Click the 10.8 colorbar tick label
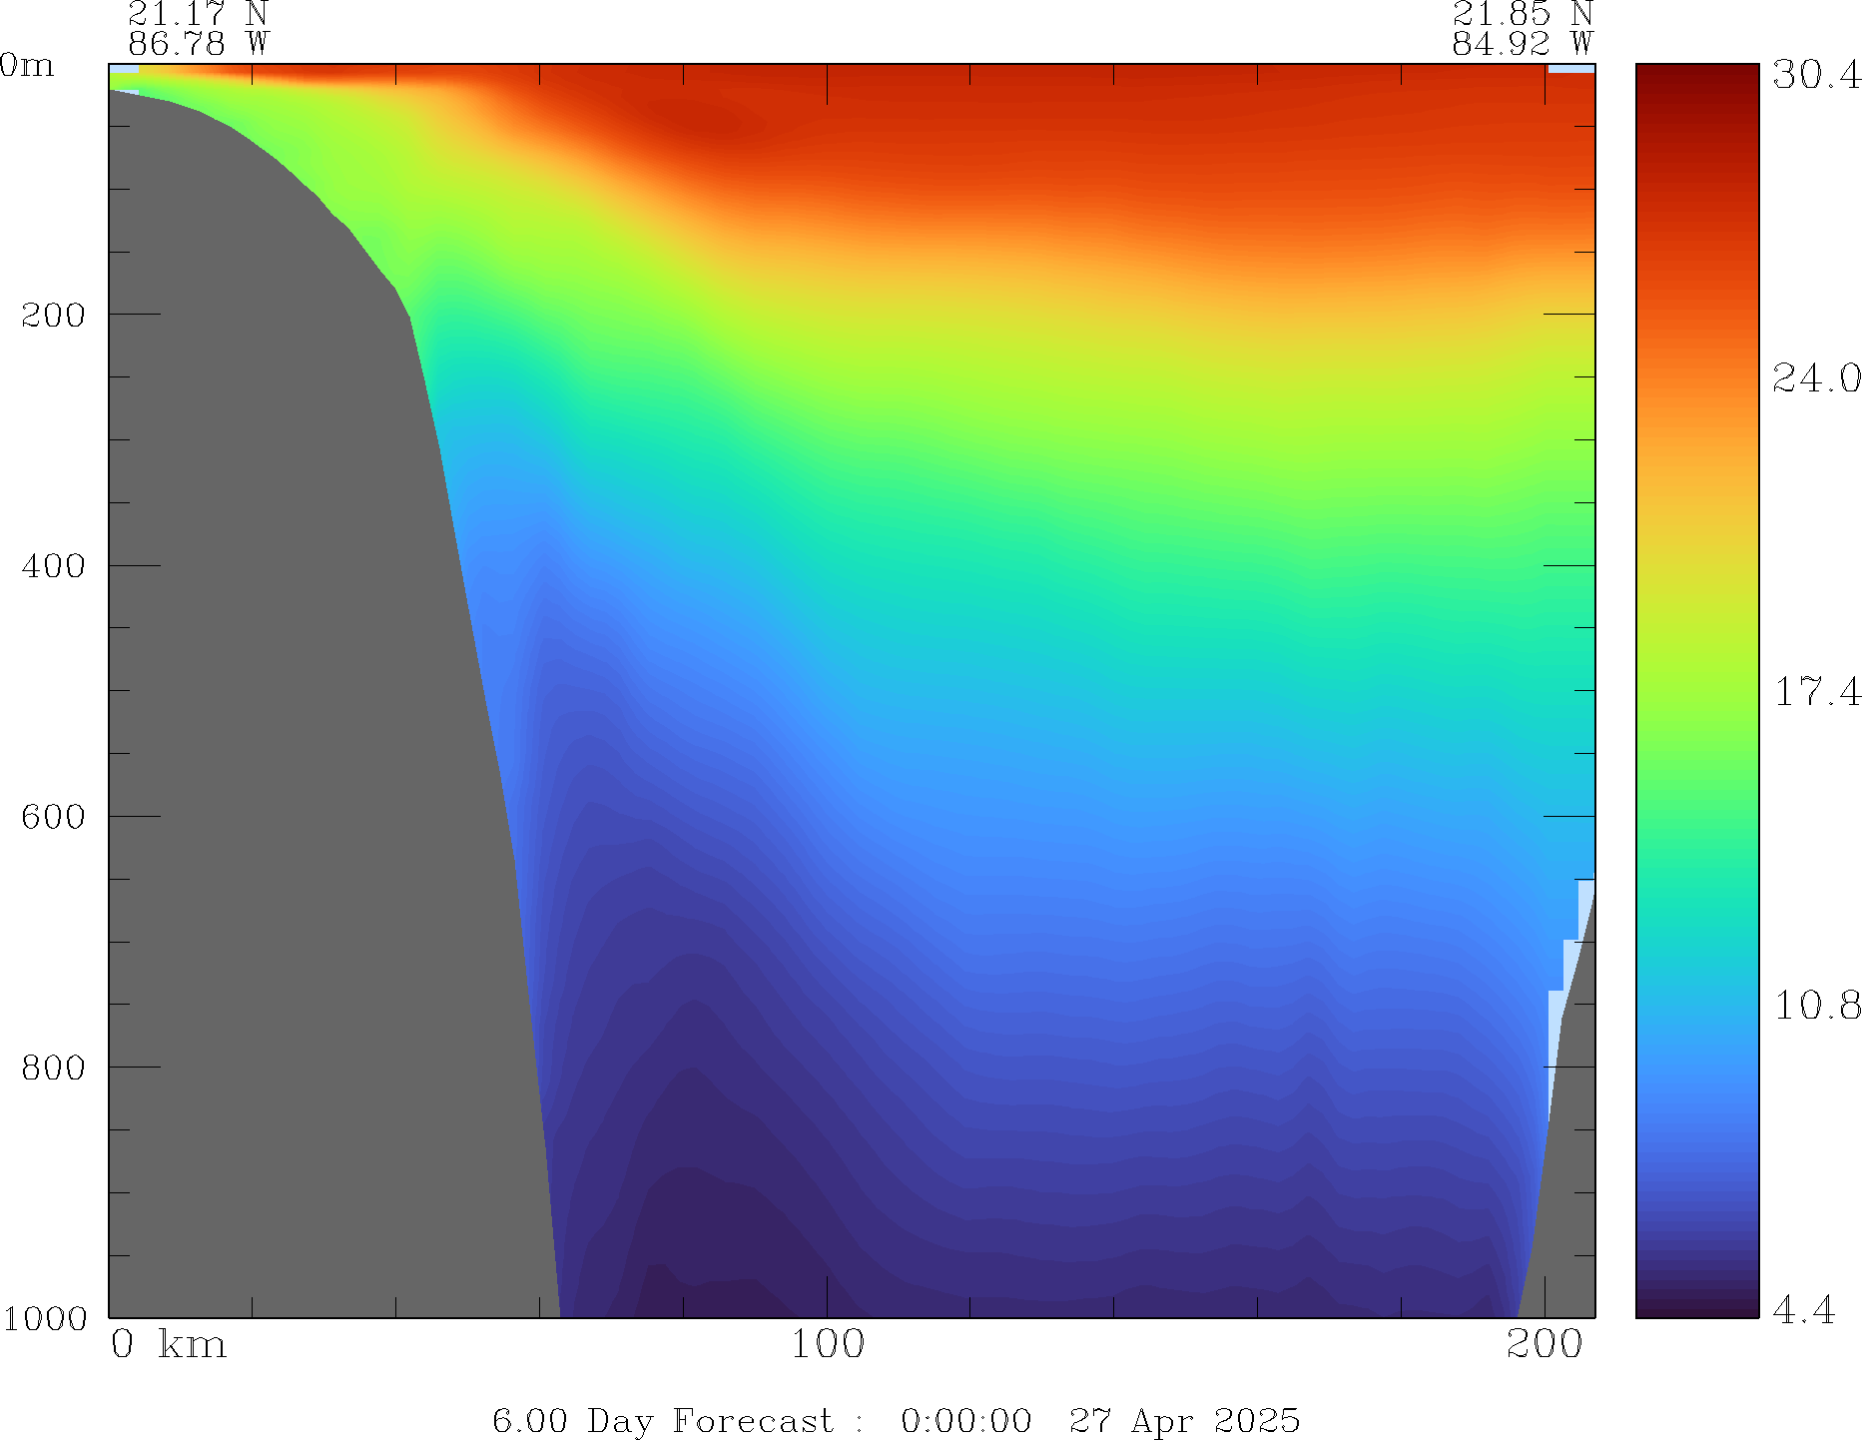Image resolution: width=1862 pixels, height=1440 pixels. pos(1816,1005)
